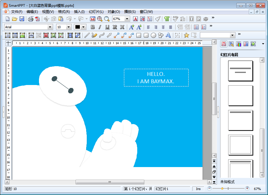This screenshot has width=268, height=195.
Task: Create a new document icon
Action: [x=7, y=19]
